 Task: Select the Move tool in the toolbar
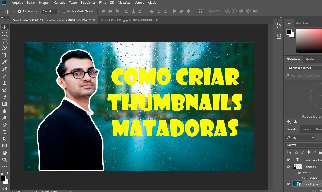[x=5, y=27]
